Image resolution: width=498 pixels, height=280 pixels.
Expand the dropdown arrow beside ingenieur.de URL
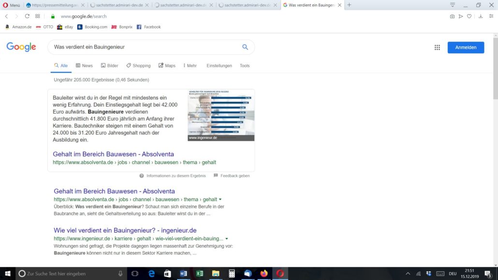click(x=226, y=239)
